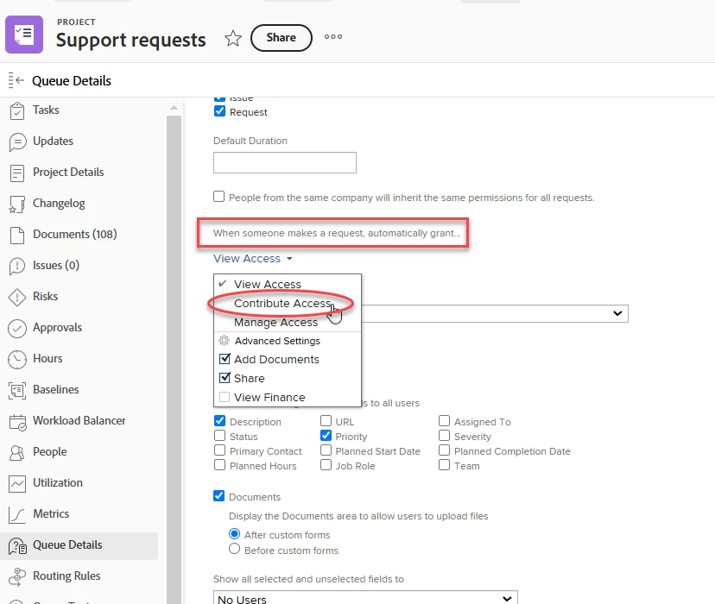Check View Finance option
This screenshot has height=604, width=715.
(x=225, y=397)
